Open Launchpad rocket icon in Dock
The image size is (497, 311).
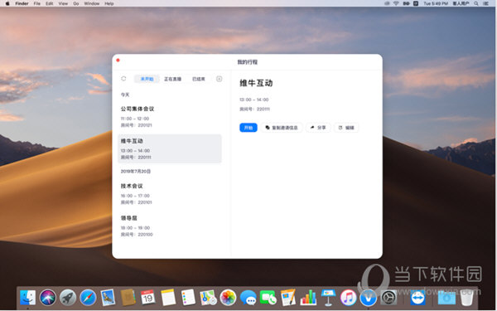(68, 298)
